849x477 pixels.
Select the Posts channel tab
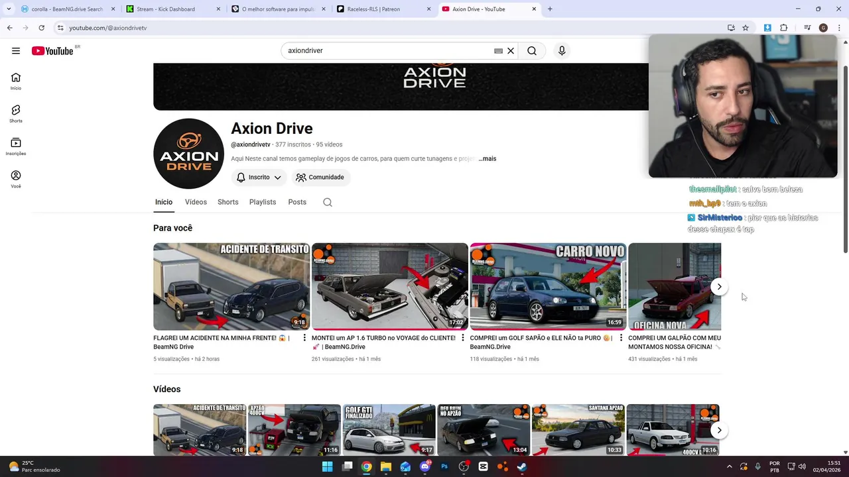click(297, 202)
